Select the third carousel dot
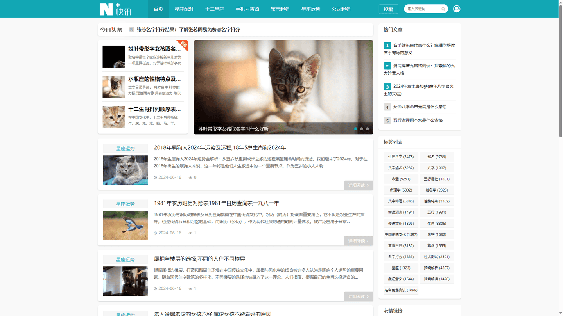The height and width of the screenshot is (316, 563). coord(367,129)
